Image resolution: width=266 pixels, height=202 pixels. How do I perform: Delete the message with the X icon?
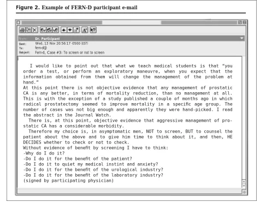click(35, 30)
